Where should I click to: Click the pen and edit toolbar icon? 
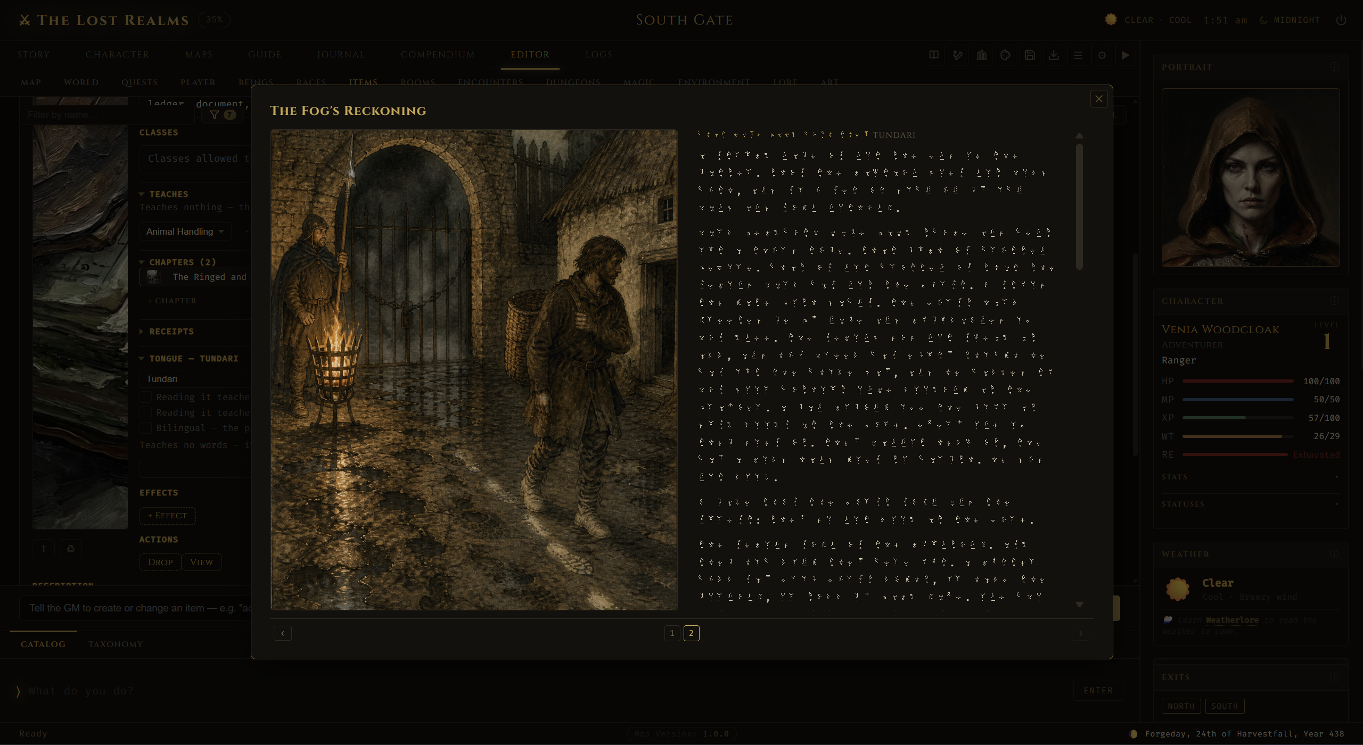coord(958,55)
